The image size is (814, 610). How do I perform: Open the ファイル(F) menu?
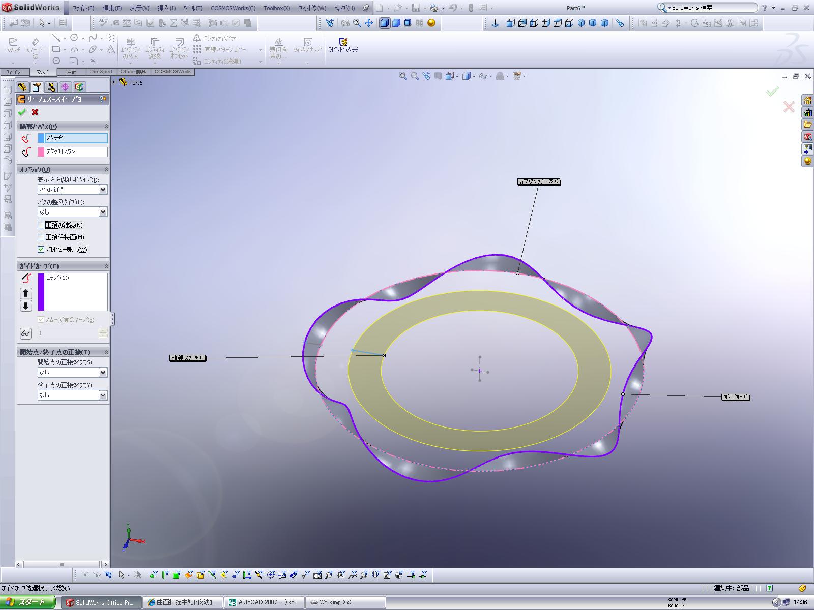(83, 8)
